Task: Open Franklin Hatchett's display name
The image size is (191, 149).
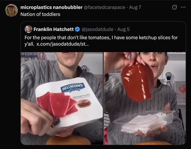Action: coord(54,29)
